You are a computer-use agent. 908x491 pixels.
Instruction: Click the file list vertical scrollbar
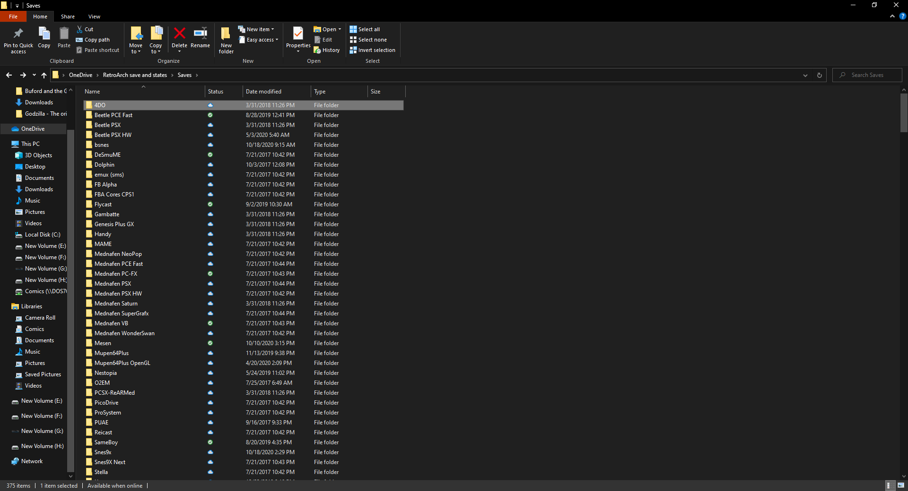tap(904, 112)
